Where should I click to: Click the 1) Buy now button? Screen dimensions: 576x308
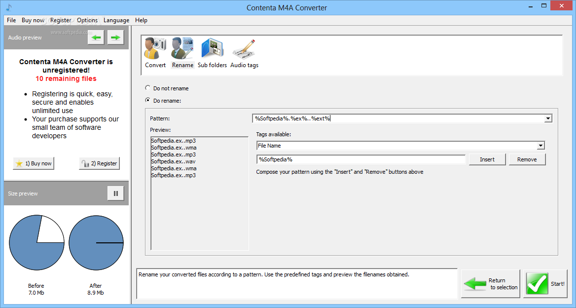click(x=34, y=163)
